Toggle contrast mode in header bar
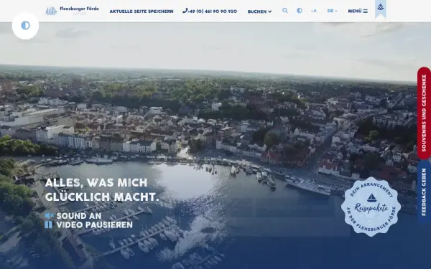 [x=300, y=11]
